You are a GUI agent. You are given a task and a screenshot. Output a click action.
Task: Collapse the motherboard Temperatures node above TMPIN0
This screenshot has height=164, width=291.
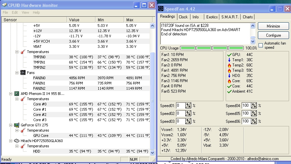point(17,52)
